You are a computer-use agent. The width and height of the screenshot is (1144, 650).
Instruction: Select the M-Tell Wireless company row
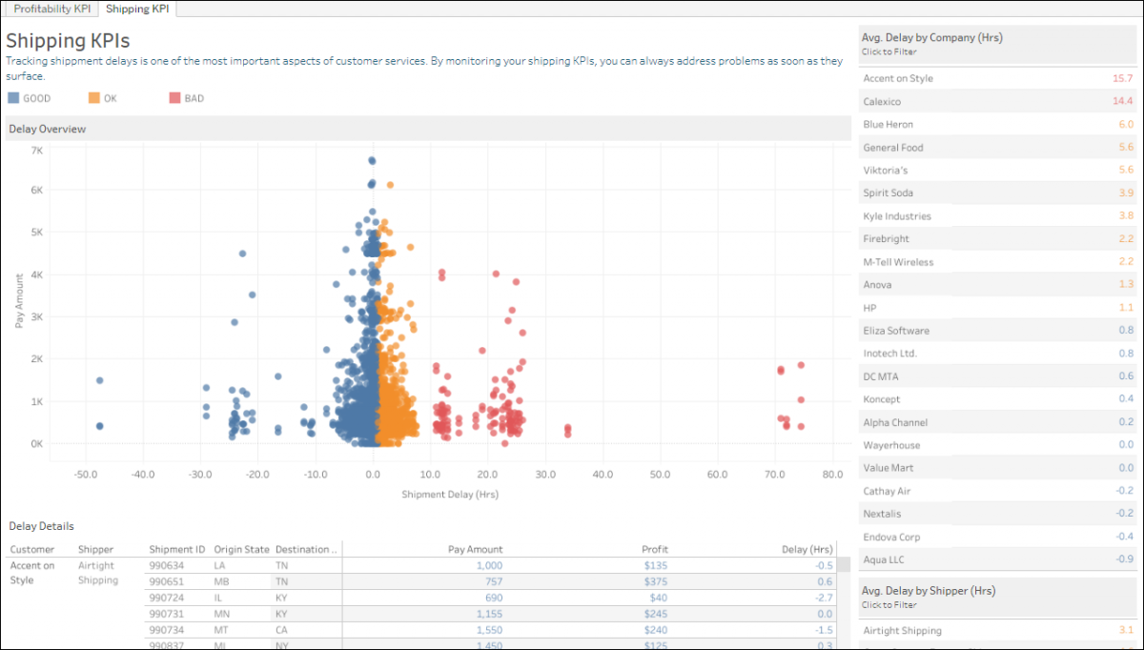click(997, 261)
